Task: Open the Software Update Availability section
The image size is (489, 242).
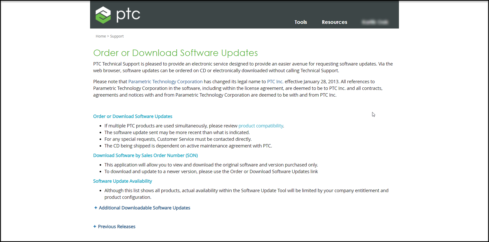Action: click(x=123, y=181)
